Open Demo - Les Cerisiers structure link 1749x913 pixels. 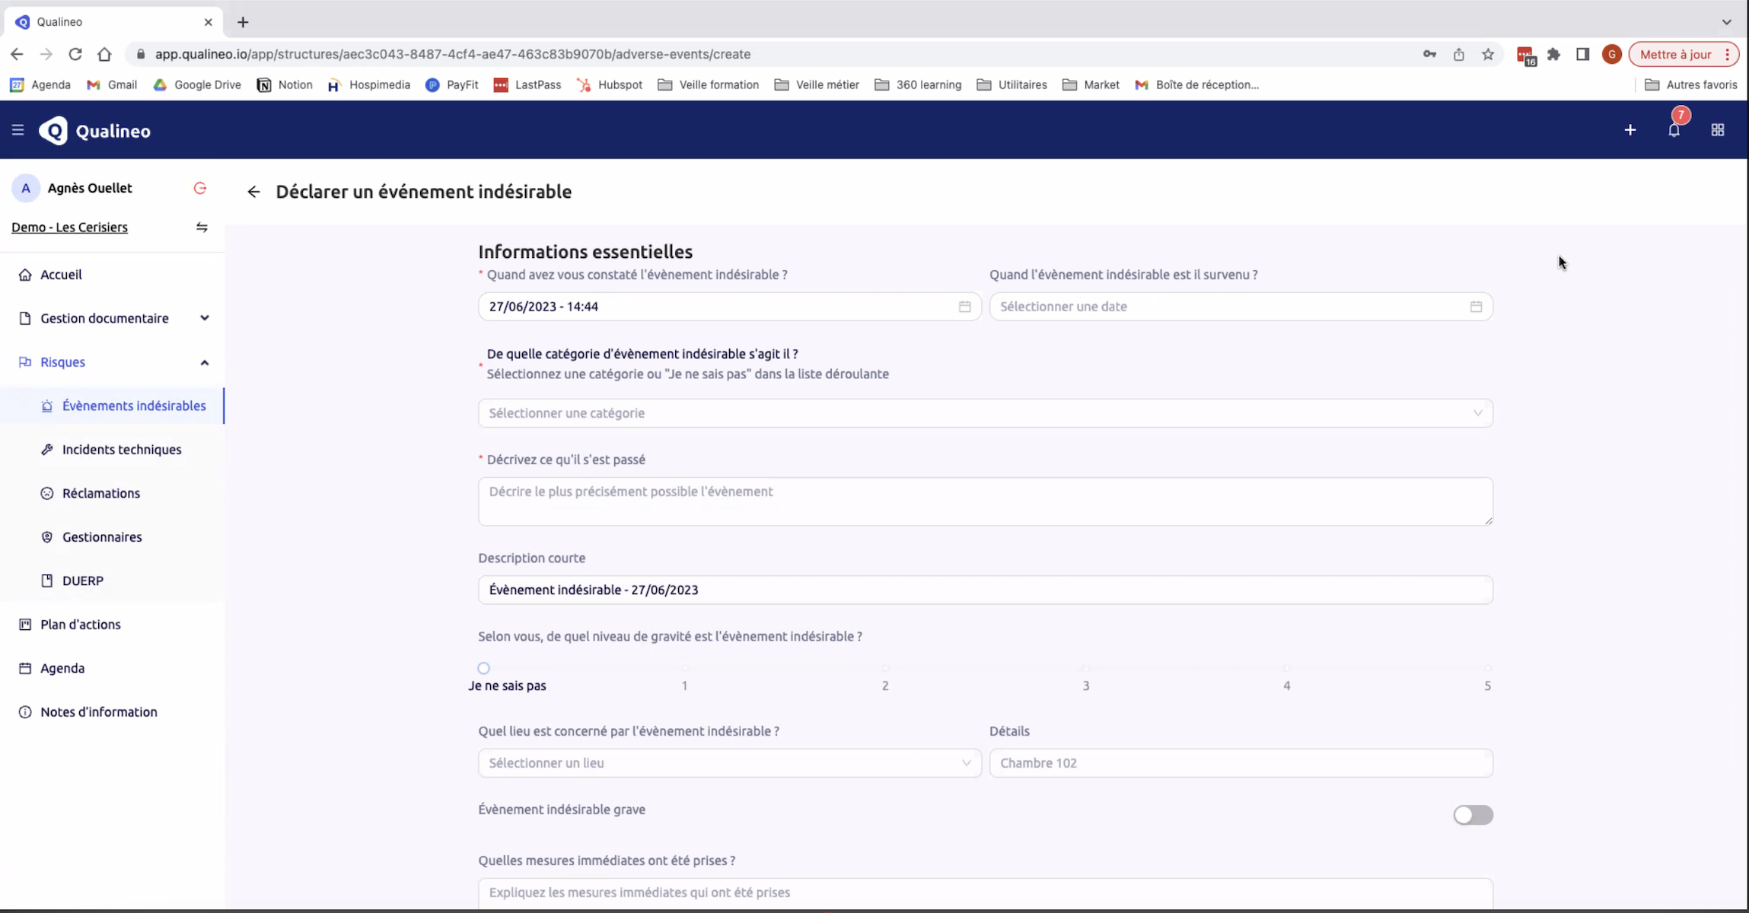tap(69, 227)
